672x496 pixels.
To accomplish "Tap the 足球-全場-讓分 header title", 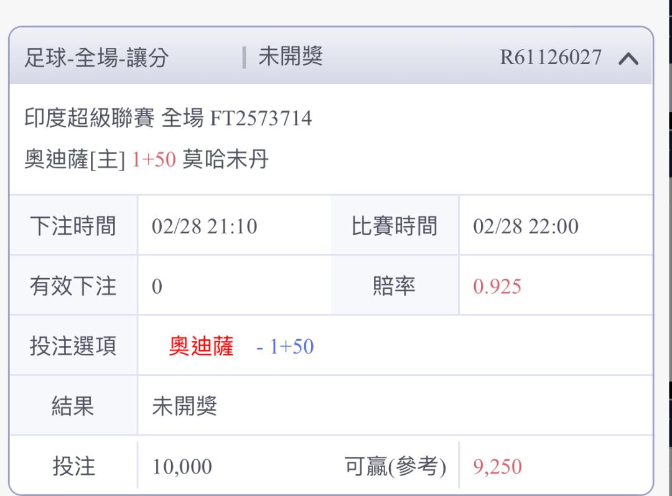I will tap(96, 58).
